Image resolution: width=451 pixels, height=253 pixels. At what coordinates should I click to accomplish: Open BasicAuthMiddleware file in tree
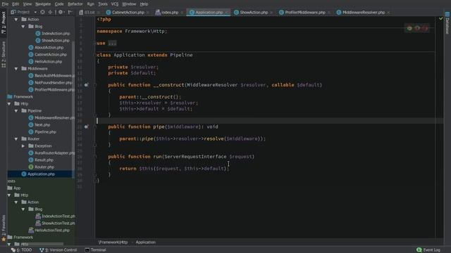click(x=51, y=76)
